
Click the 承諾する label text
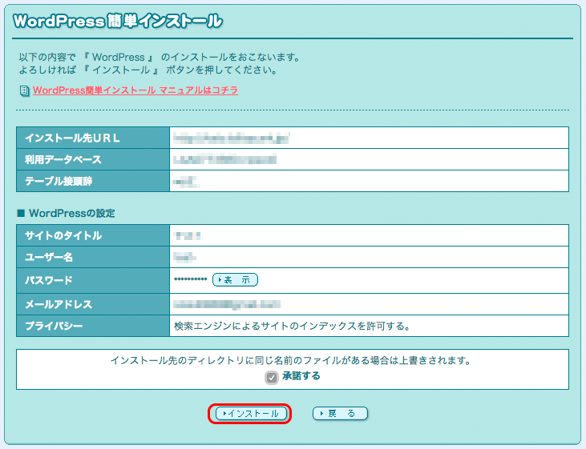tap(301, 376)
